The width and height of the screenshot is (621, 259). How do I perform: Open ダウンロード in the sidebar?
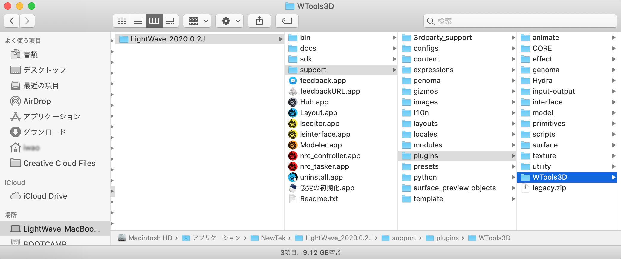pyautogui.click(x=38, y=132)
